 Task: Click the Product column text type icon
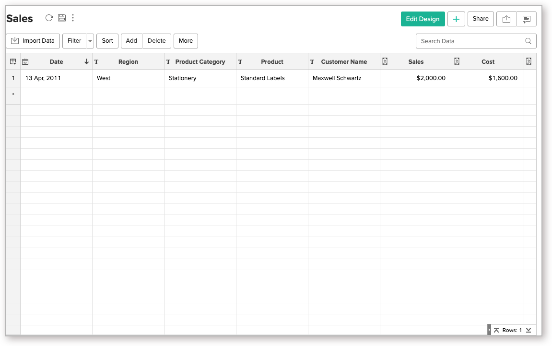click(240, 62)
